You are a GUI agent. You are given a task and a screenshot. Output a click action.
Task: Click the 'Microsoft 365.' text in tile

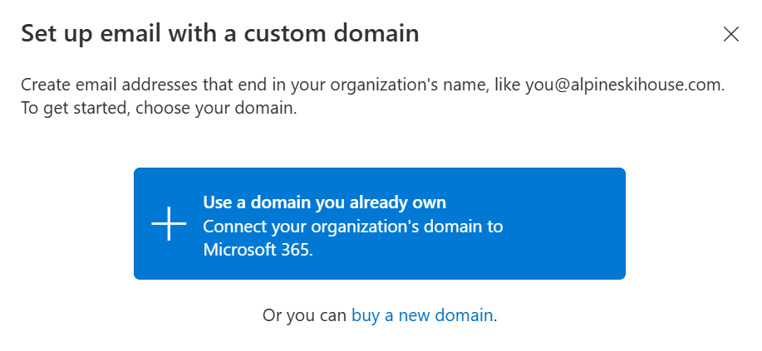(x=258, y=250)
